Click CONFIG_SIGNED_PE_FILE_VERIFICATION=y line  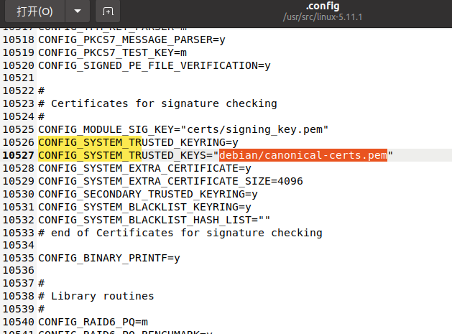click(154, 65)
